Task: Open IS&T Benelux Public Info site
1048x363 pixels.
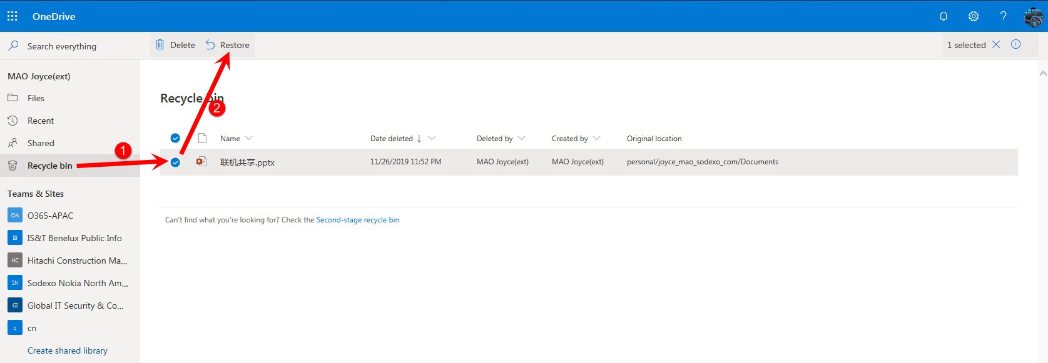Action: coord(74,238)
